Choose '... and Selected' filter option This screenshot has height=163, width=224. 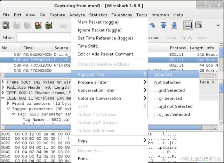[174, 90]
